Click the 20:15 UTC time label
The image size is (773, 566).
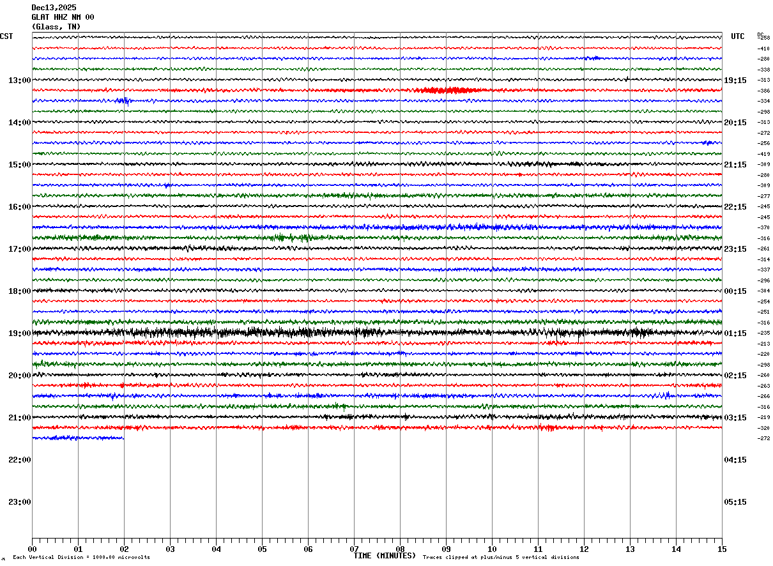pos(735,123)
